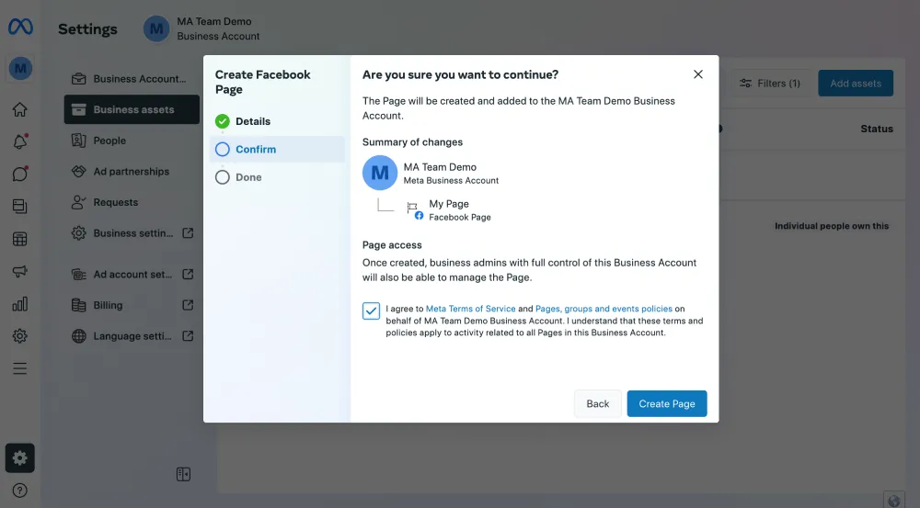The height and width of the screenshot is (508, 920).
Task: Open the Home icon in left rail
Action: point(19,109)
